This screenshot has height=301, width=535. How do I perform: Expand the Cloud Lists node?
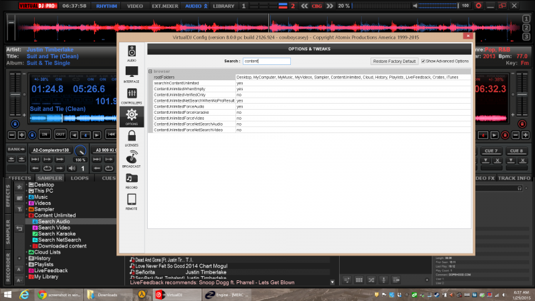(x=27, y=252)
